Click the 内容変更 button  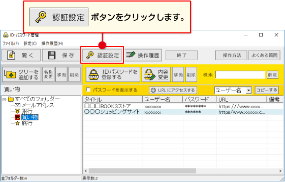click(156, 74)
